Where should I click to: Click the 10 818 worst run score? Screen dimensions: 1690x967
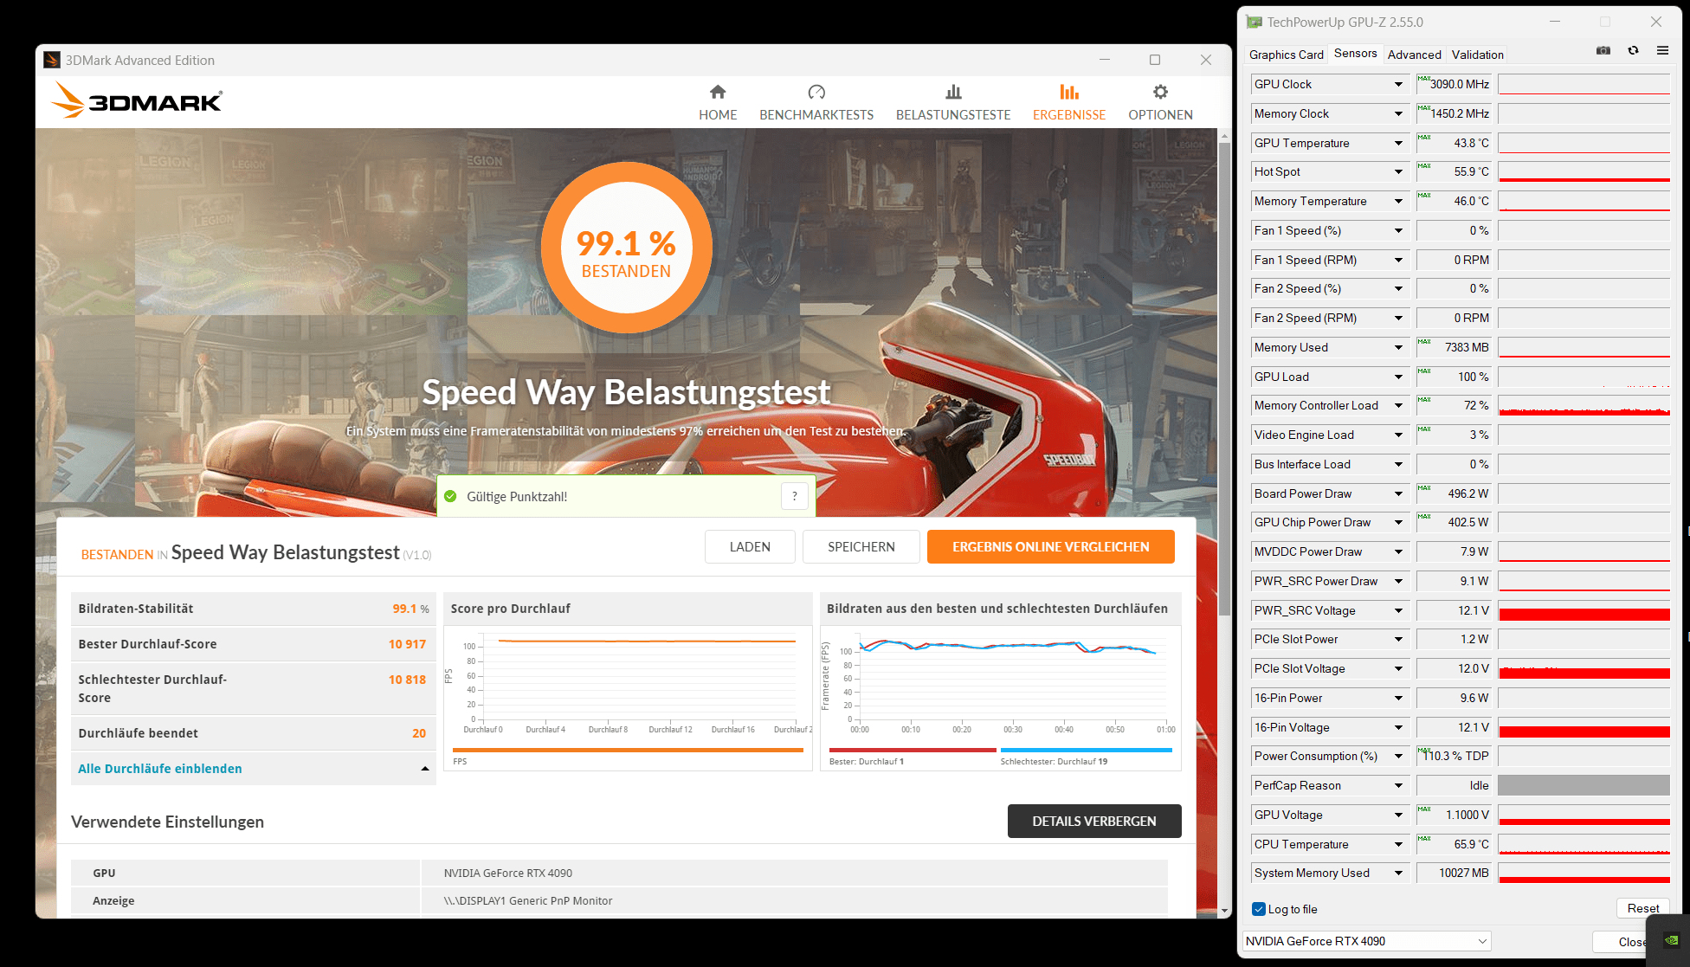(x=407, y=680)
